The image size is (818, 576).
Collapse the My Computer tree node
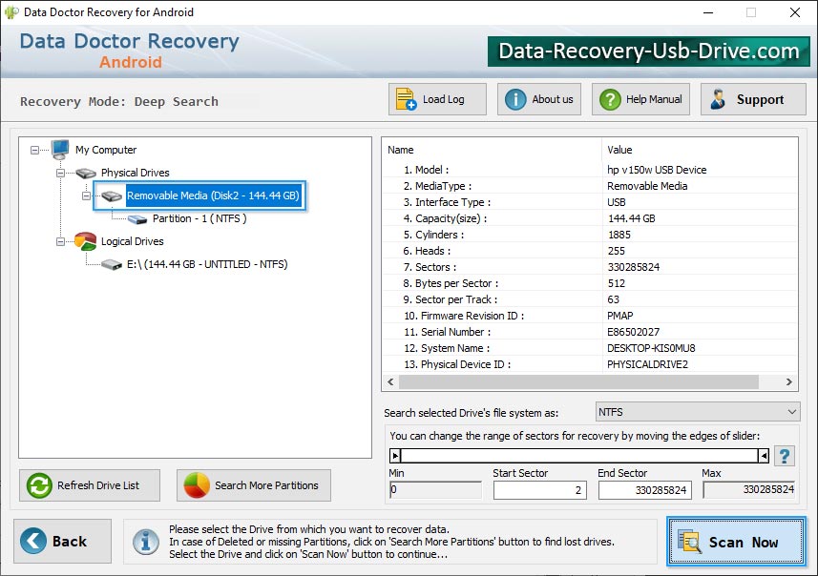34,150
